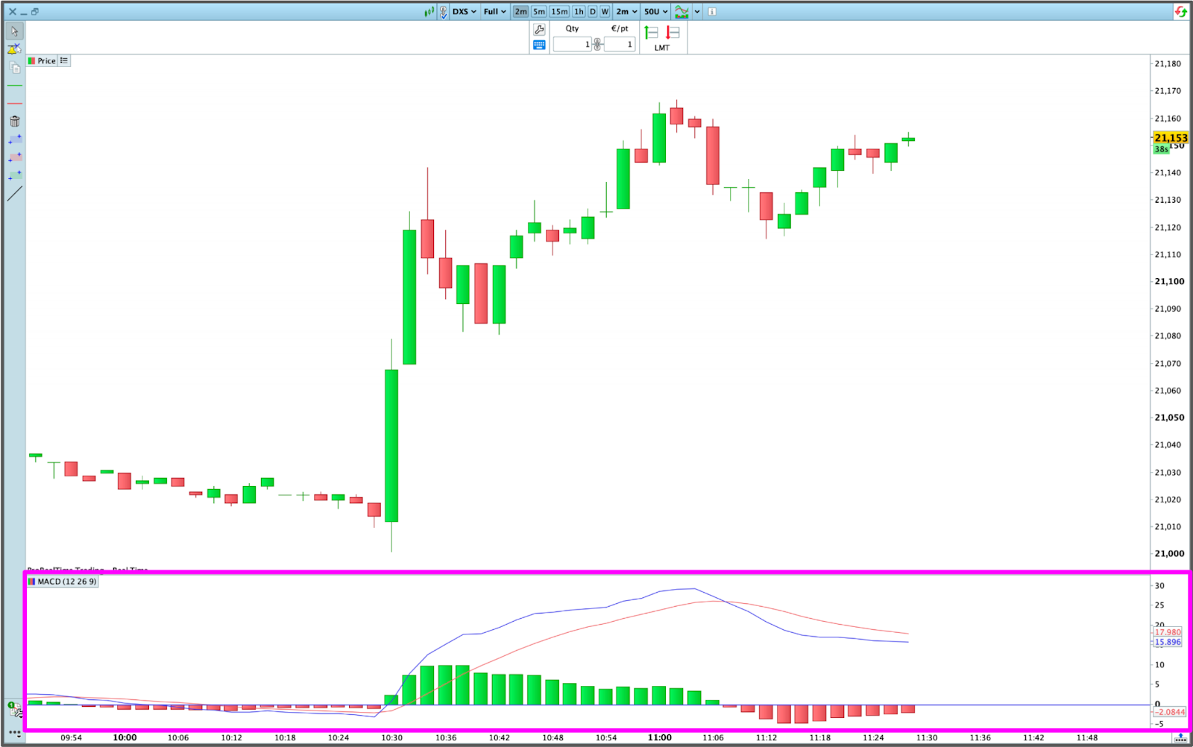Expand the 50U units dropdown
Screen dimensions: 1193x747
pos(653,11)
